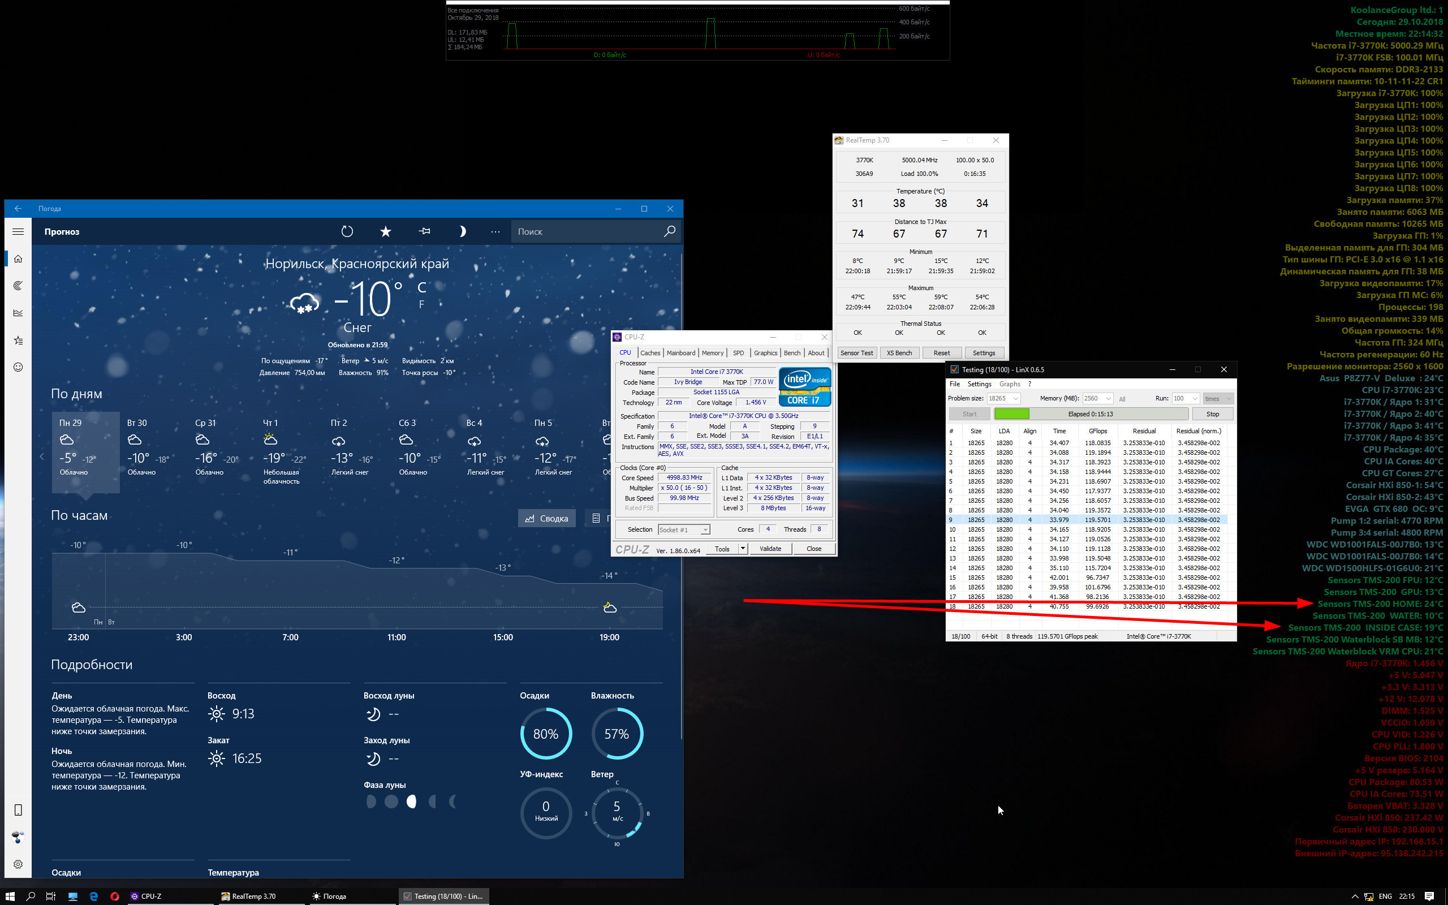Open the Settings menu in LinX
This screenshot has height=905, width=1448.
point(979,384)
